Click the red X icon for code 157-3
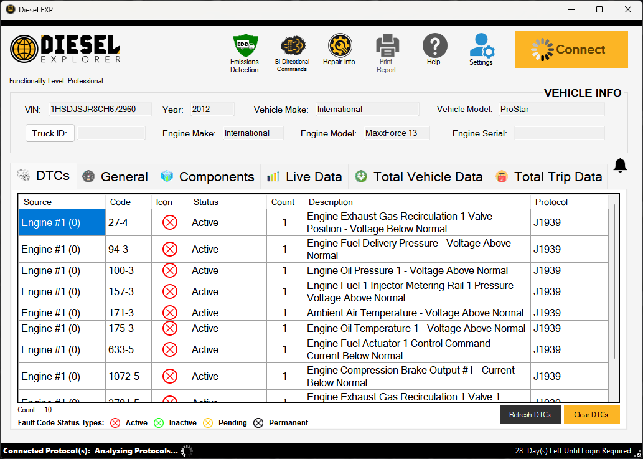The width and height of the screenshot is (643, 459). pos(170,291)
